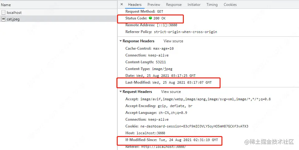299x150 pixels.
Task: Open the Initiator tab
Action: [194, 5]
